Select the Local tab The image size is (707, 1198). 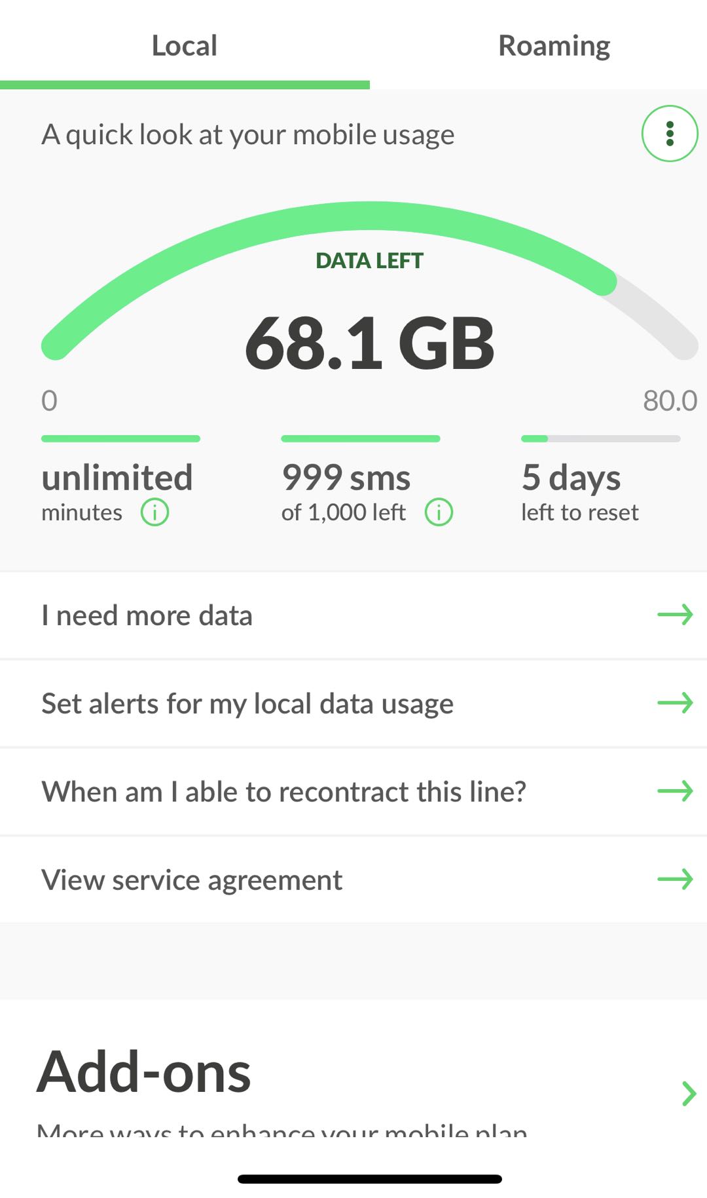tap(185, 46)
